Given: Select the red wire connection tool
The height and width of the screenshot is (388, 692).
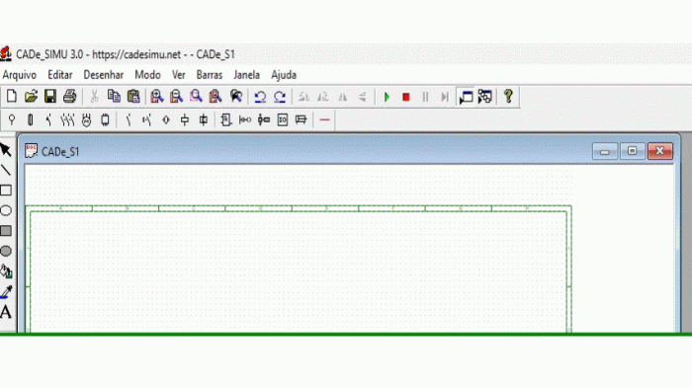Looking at the screenshot, I should click(x=324, y=119).
